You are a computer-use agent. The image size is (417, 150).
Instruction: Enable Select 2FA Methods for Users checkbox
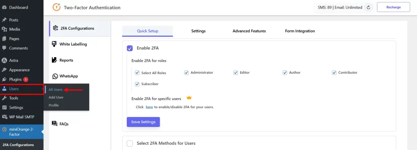coord(130,144)
